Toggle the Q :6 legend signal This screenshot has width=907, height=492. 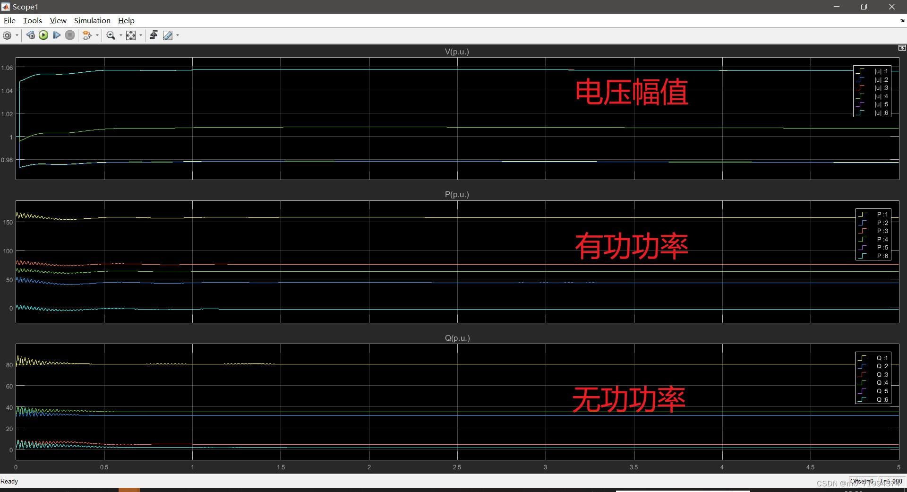(881, 399)
